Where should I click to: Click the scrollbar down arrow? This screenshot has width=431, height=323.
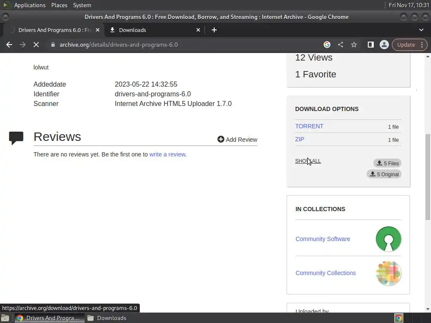click(x=428, y=309)
